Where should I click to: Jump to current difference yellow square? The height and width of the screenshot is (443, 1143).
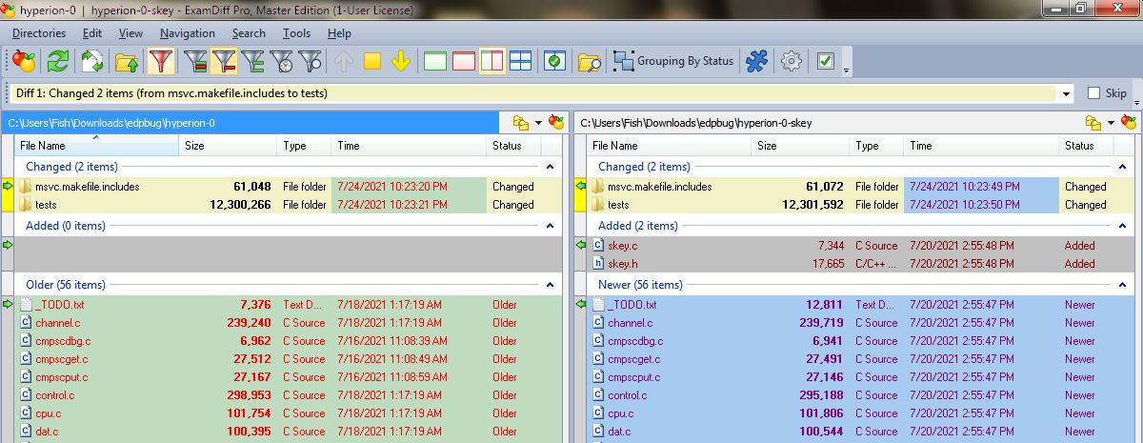pyautogui.click(x=372, y=61)
